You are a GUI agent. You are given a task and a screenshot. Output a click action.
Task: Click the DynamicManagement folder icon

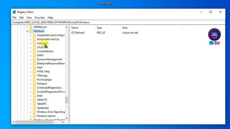click(x=34, y=59)
